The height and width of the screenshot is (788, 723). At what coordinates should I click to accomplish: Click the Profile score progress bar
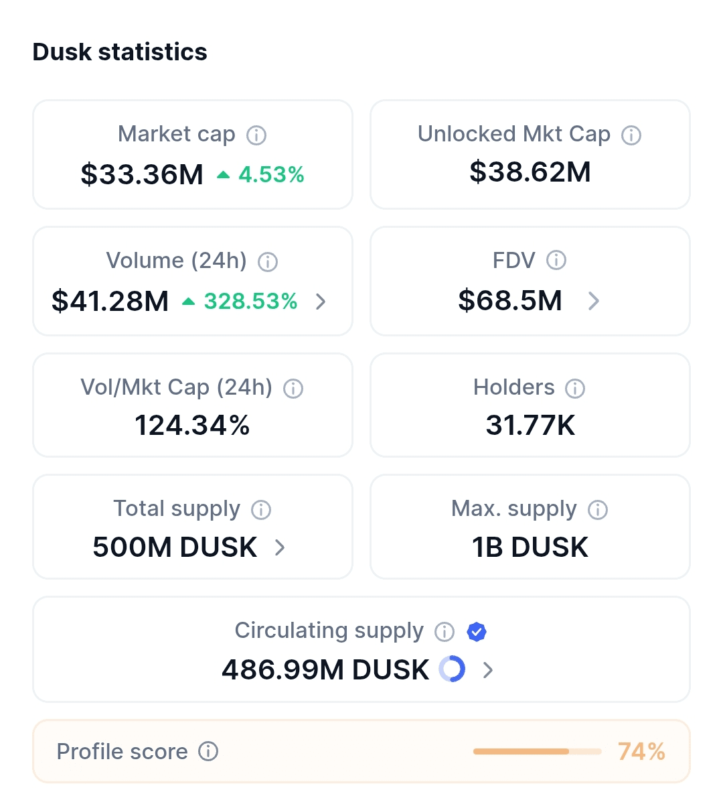(537, 752)
